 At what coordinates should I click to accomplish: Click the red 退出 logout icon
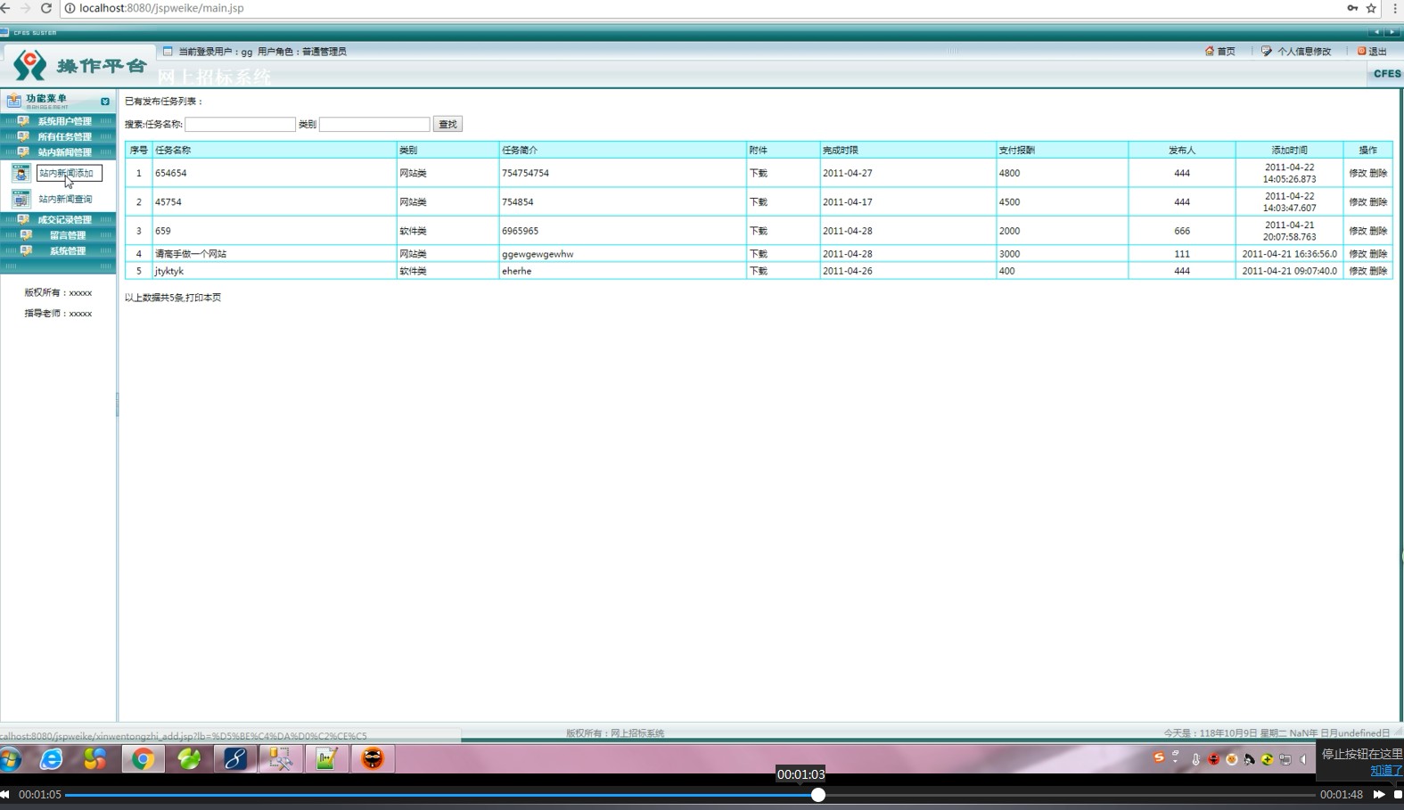[x=1361, y=51]
